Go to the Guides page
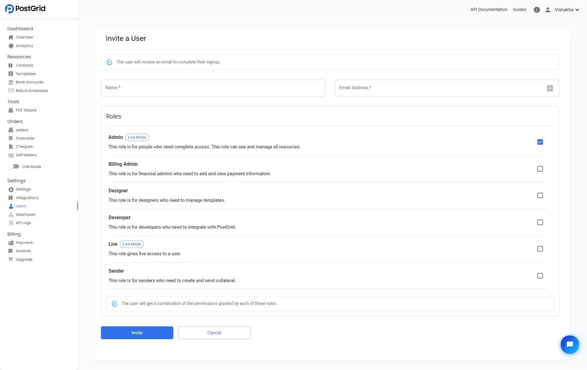 point(519,9)
